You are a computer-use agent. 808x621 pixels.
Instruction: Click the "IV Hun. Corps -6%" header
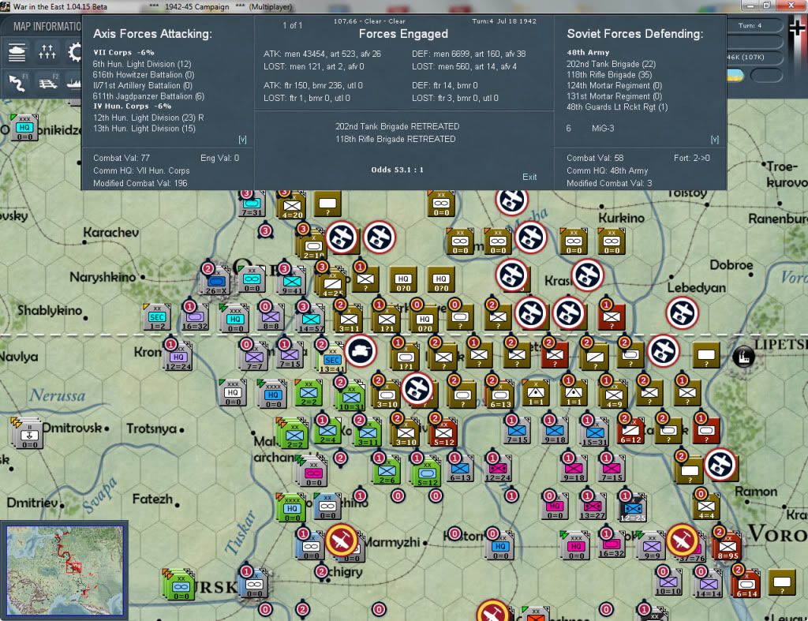[133, 107]
